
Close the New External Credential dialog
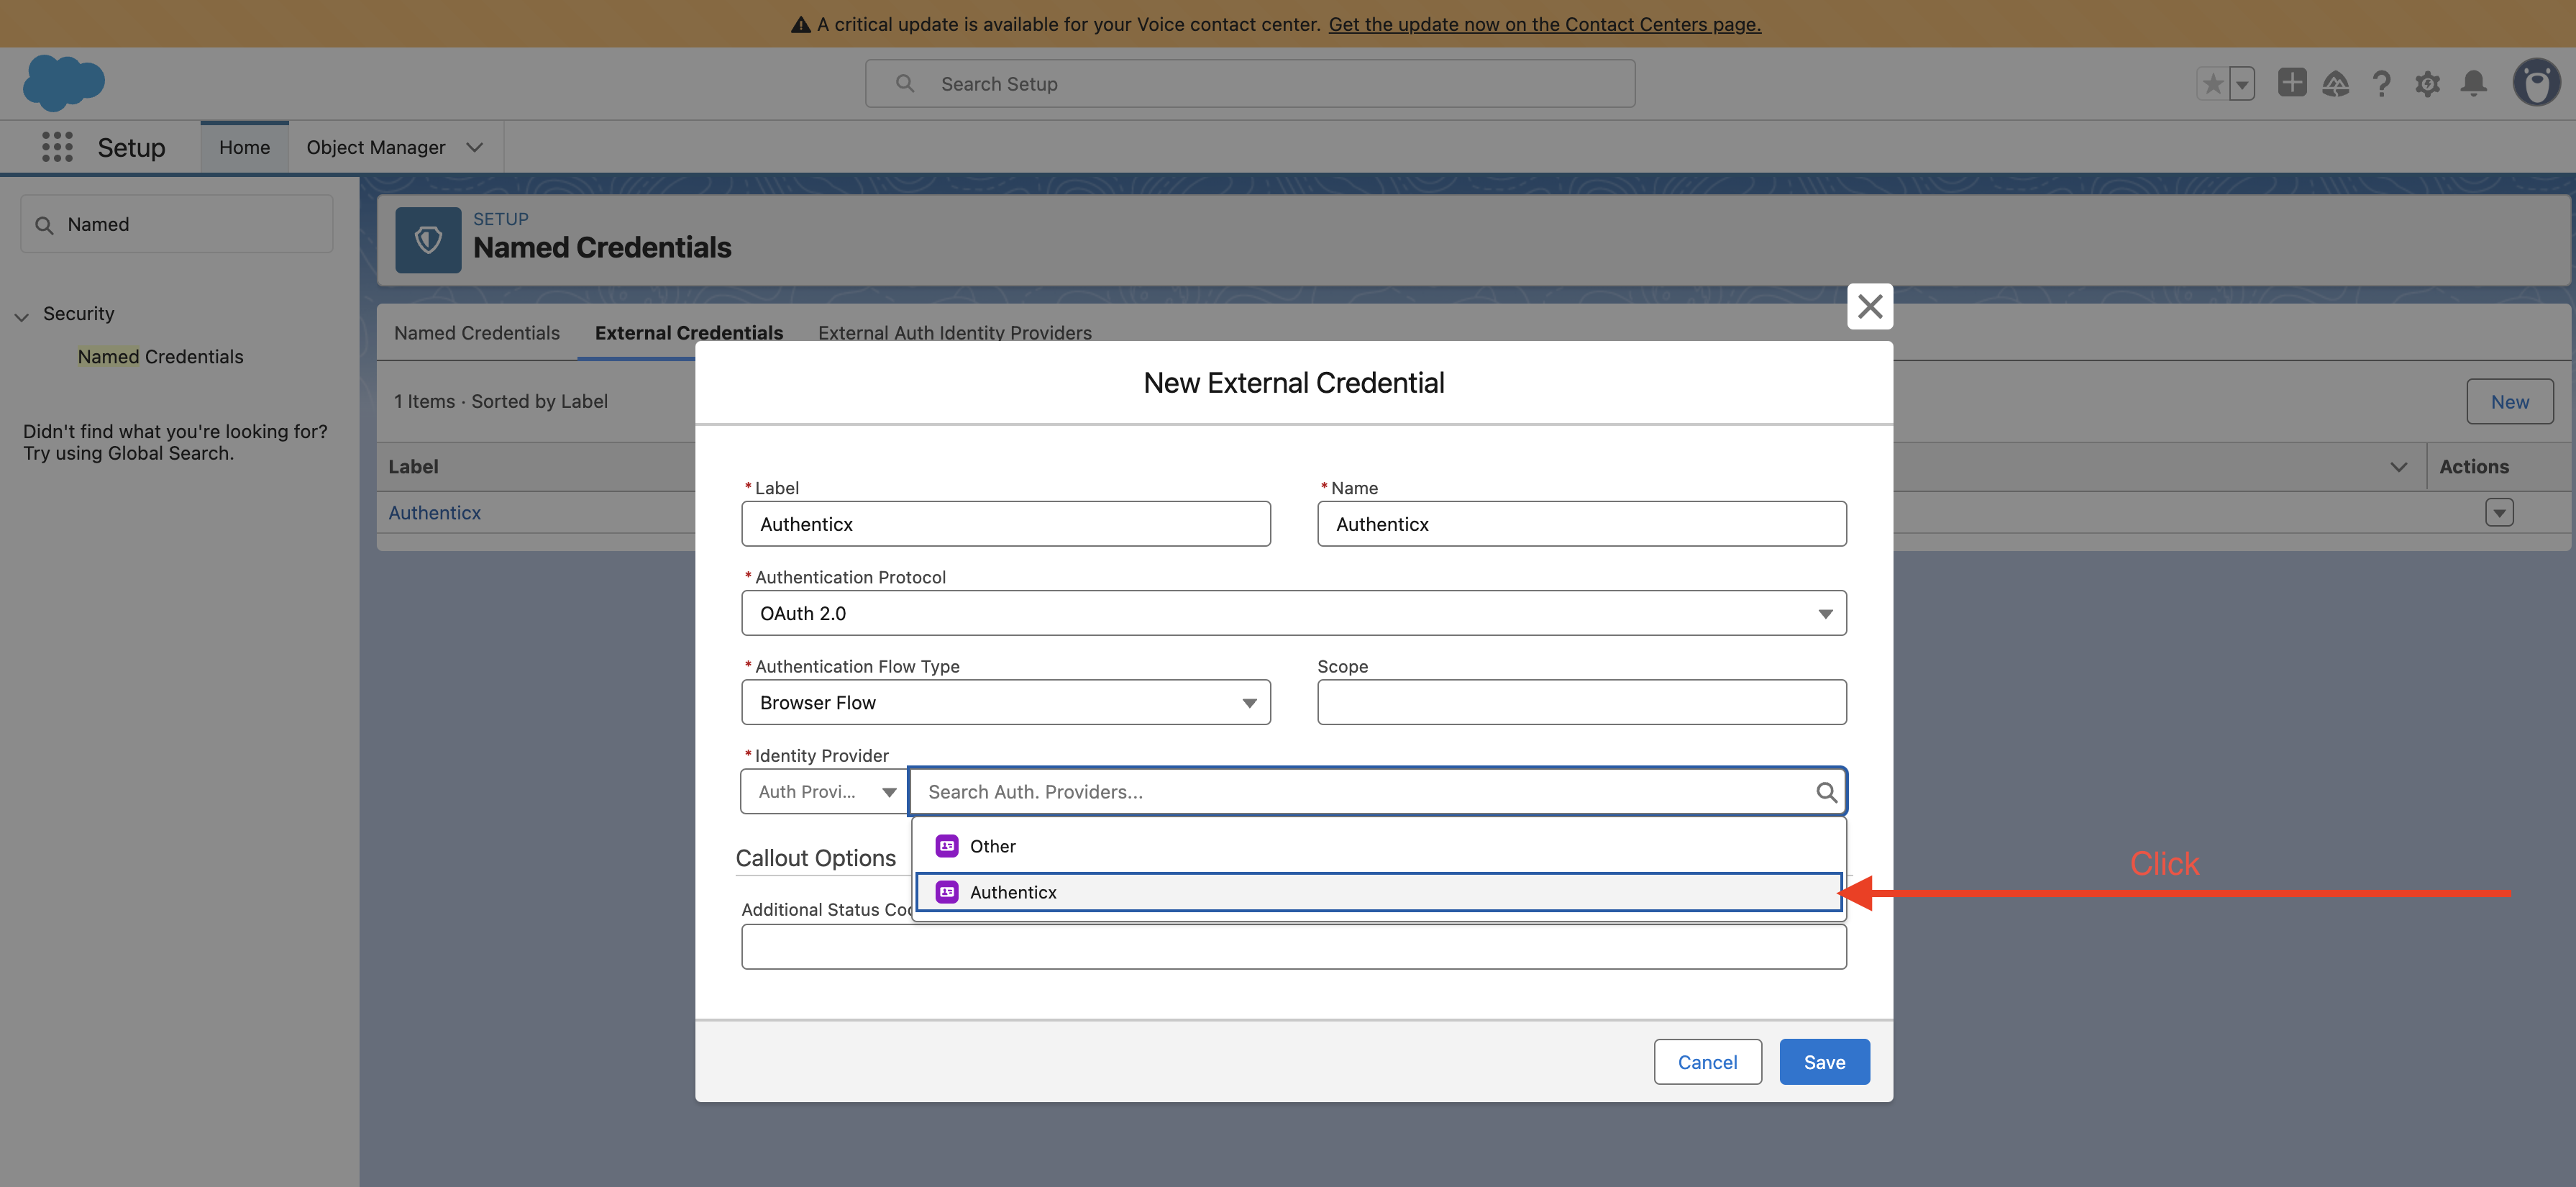tap(1870, 306)
